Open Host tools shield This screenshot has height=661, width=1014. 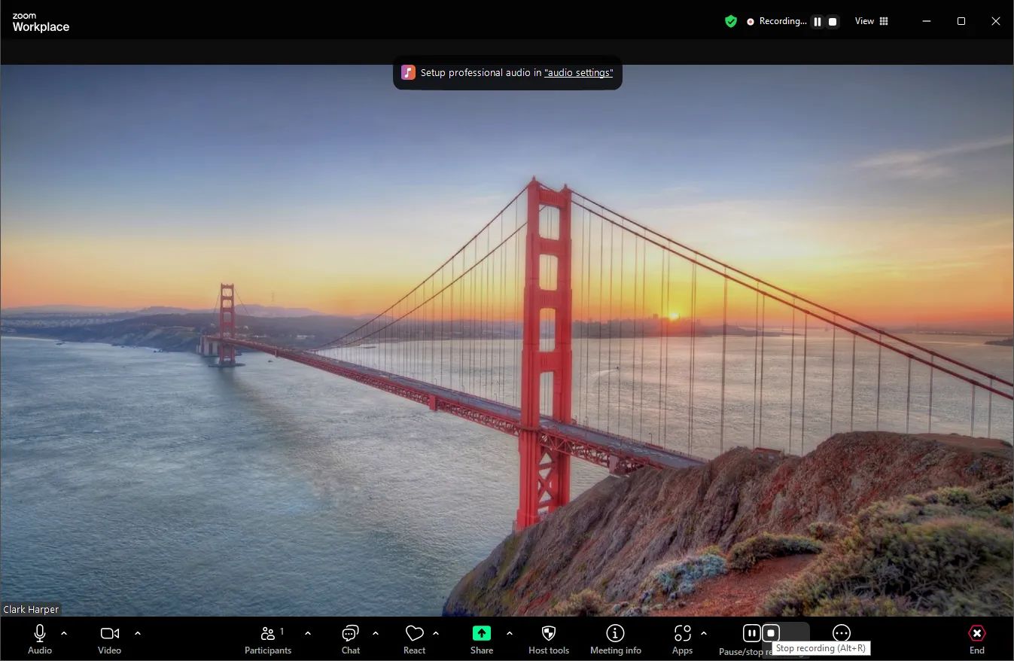pyautogui.click(x=549, y=639)
